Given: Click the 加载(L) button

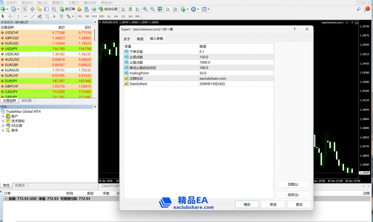Looking at the screenshot, I should click(293, 184).
